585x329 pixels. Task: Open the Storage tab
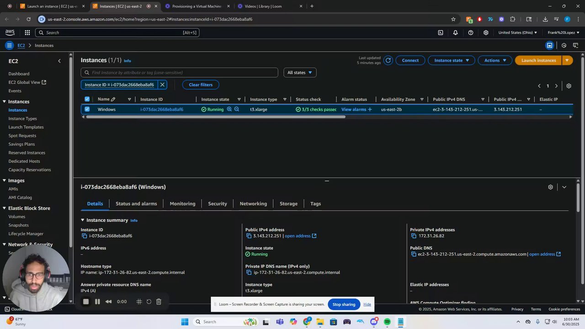coord(288,204)
